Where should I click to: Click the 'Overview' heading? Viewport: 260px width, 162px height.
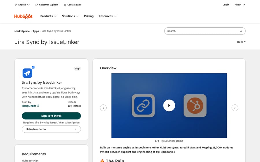tap(108, 68)
